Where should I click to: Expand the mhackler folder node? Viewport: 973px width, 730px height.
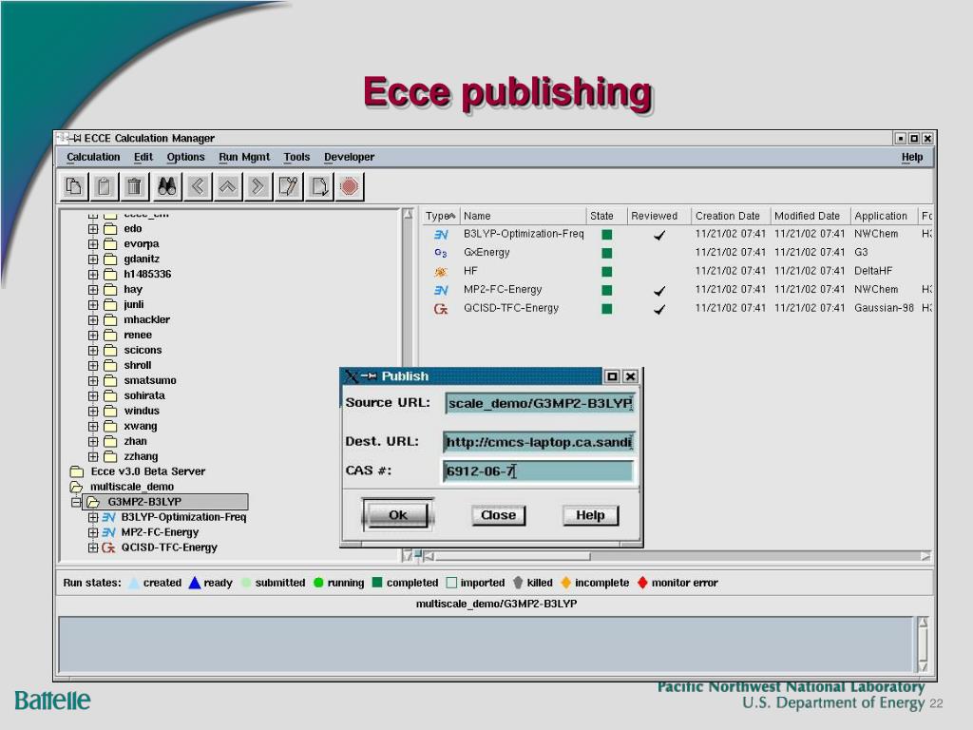(x=93, y=319)
